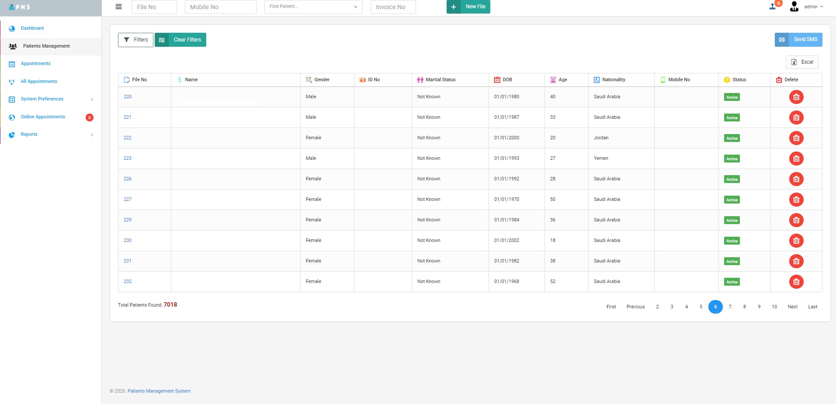836x404 pixels.
Task: Open Appointments from the sidebar
Action: click(36, 64)
